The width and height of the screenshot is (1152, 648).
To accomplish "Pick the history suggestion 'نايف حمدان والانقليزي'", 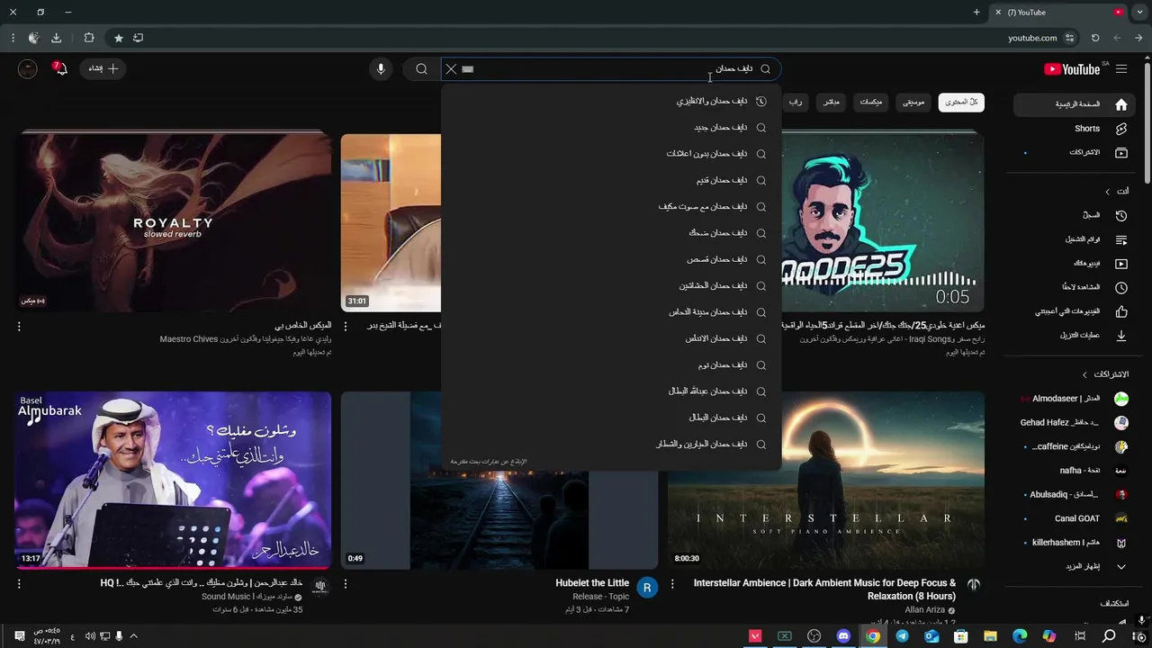I will [x=611, y=102].
